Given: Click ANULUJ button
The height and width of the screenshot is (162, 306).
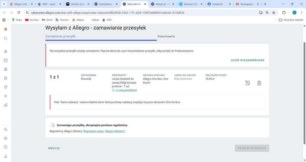Looking at the screenshot, I should 54,148.
